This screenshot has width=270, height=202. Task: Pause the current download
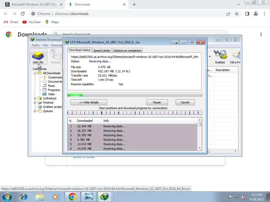pyautogui.click(x=157, y=102)
